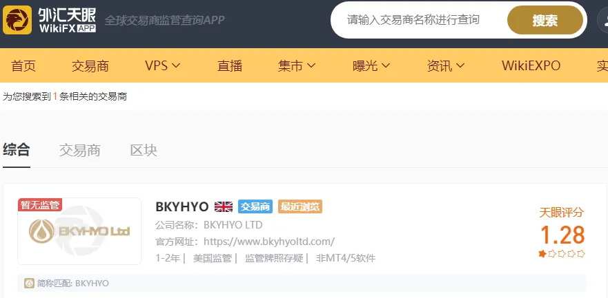The image size is (608, 298).
Task: Switch to the 区块 results tab
Action: (x=144, y=150)
